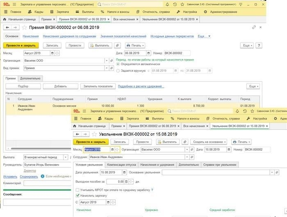This screenshot has width=287, height=217.
Task: Open calendar for Дата 06.08.2019 field
Action: [x=148, y=53]
